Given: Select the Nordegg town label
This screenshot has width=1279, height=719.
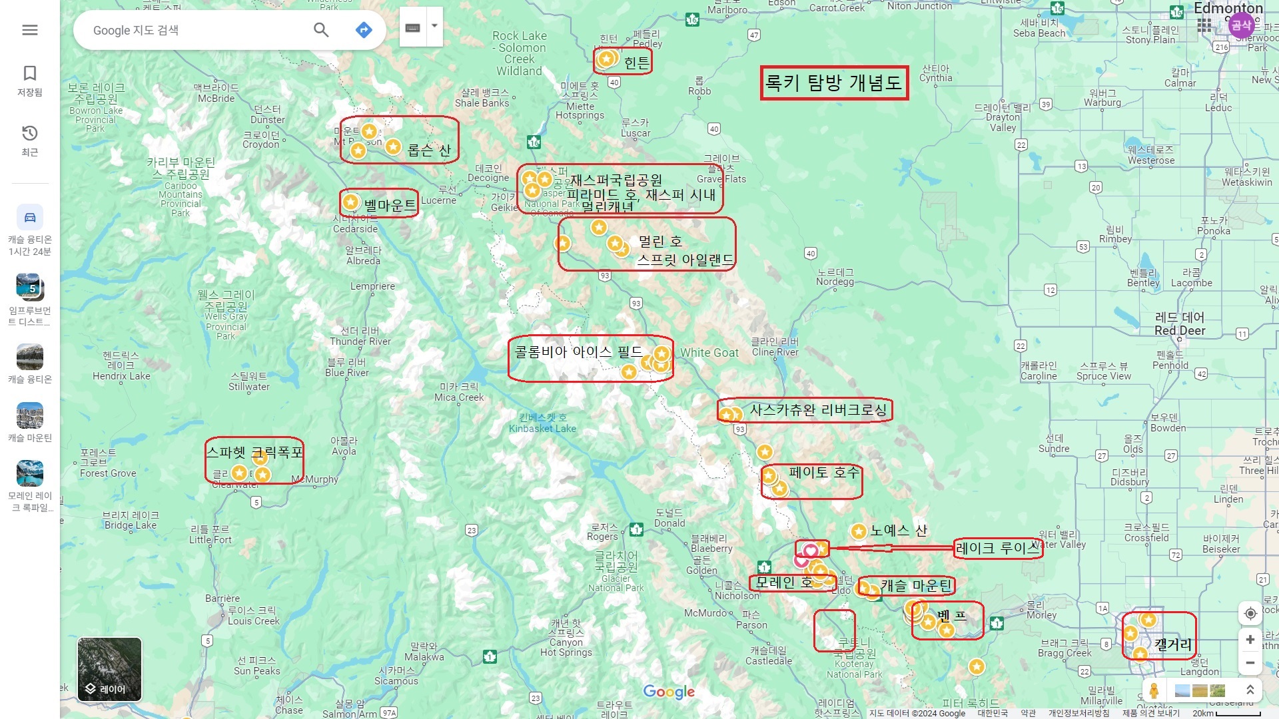Looking at the screenshot, I should [x=835, y=277].
